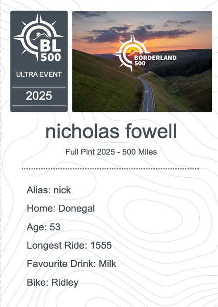Click the dotted divider line
This screenshot has width=218, height=307.
[111, 169]
